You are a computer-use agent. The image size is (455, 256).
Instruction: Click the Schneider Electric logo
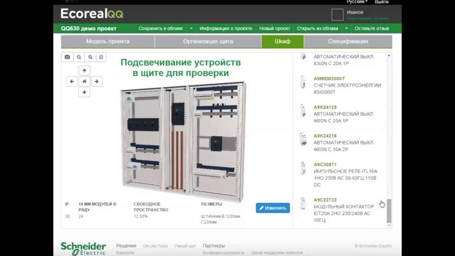point(83,248)
